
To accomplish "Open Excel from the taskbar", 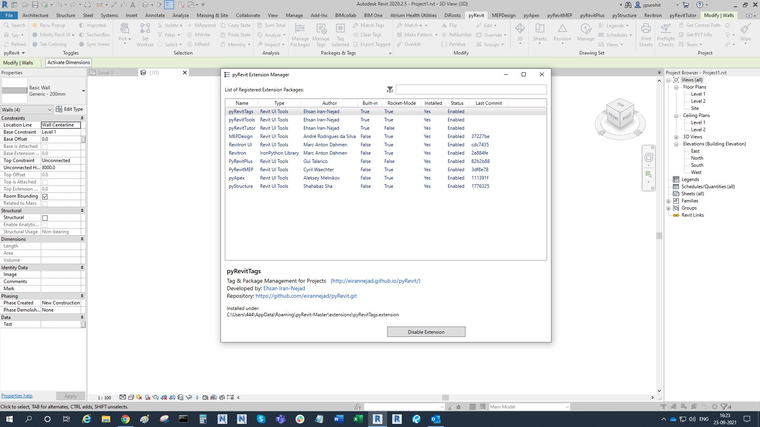I will coord(357,419).
